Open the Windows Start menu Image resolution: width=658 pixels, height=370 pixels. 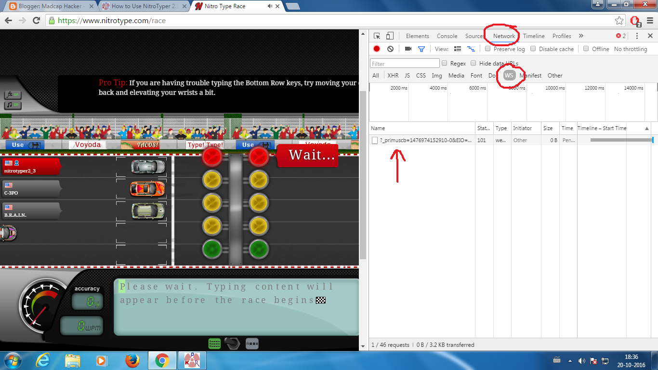(x=13, y=360)
